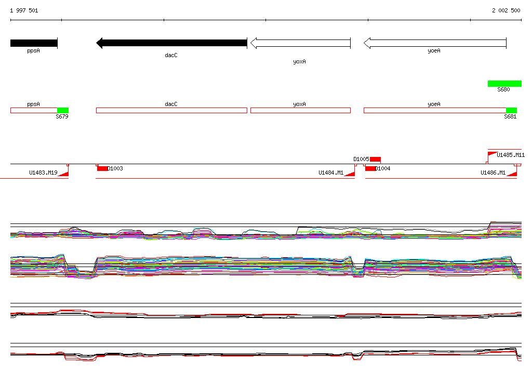Click the ppsA label above red box
The height and width of the screenshot is (371, 532).
tap(33, 104)
